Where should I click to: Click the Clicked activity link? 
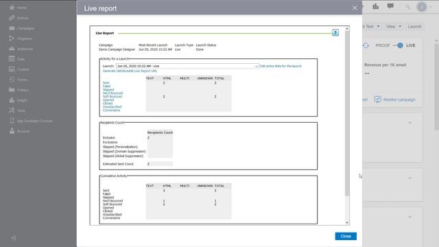[x=108, y=104]
